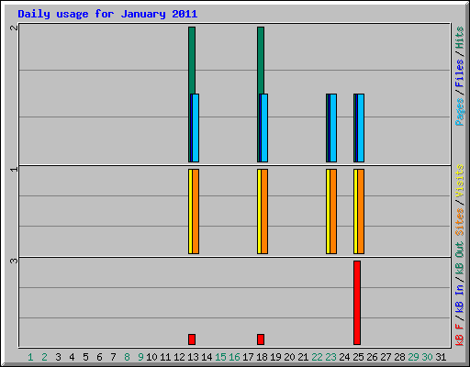
Task: Click the small red kB F bar for day 13
Action: click(x=192, y=339)
